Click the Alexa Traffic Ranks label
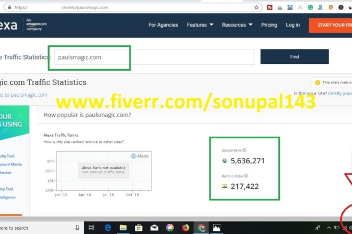The image size is (352, 234). [61, 135]
